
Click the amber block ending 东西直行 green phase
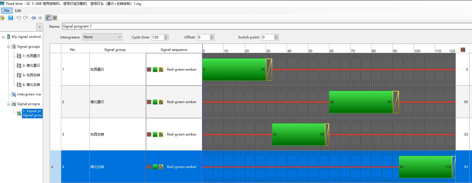[269, 70]
